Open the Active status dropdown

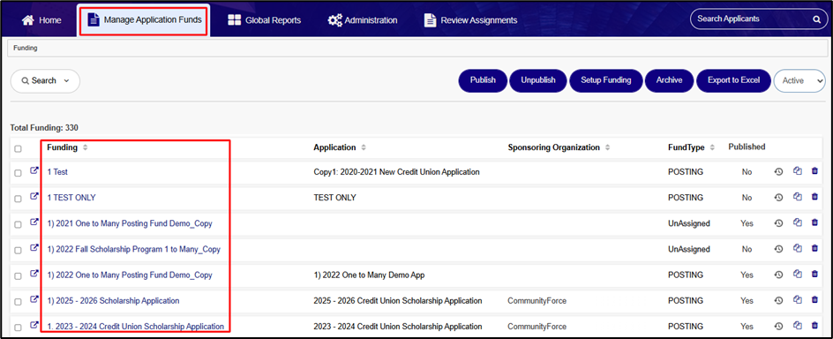pyautogui.click(x=799, y=80)
